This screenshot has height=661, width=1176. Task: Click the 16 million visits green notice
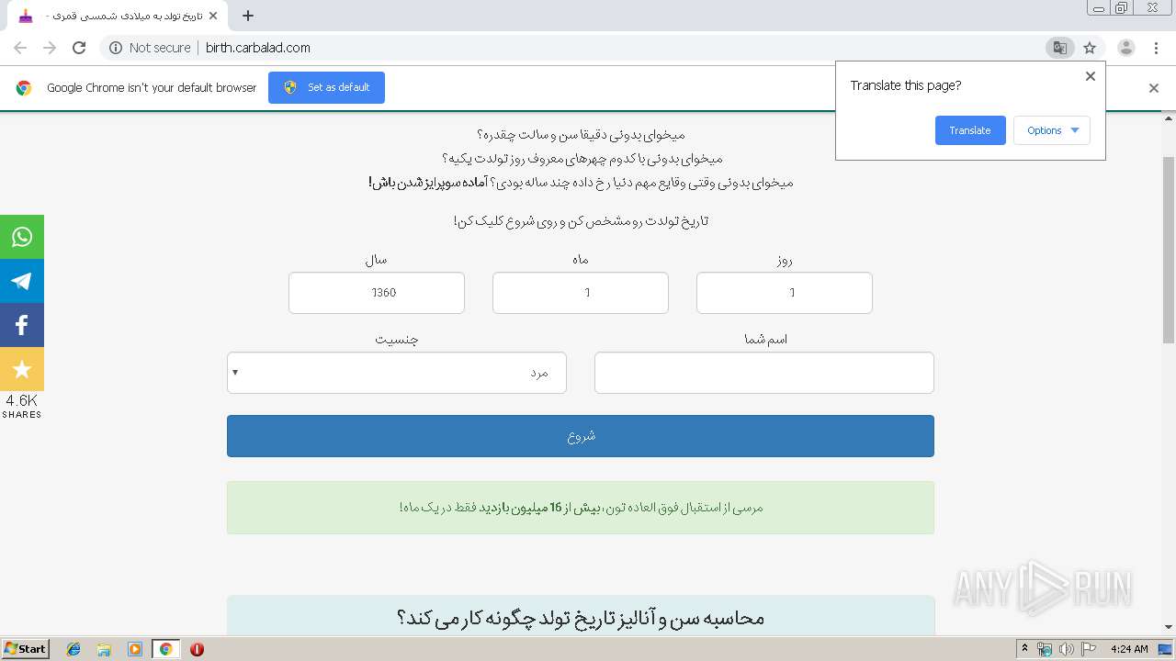pos(581,508)
